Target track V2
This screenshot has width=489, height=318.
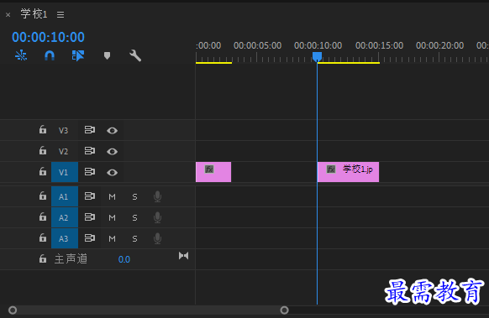click(x=64, y=151)
